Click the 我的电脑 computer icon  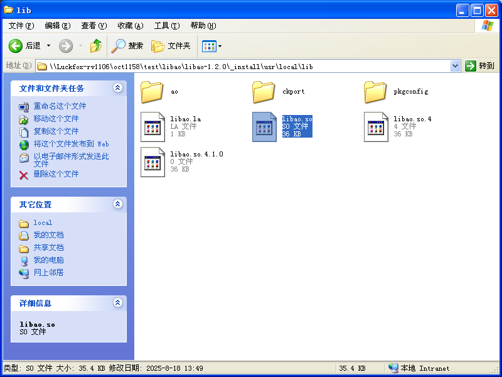pyautogui.click(x=24, y=261)
